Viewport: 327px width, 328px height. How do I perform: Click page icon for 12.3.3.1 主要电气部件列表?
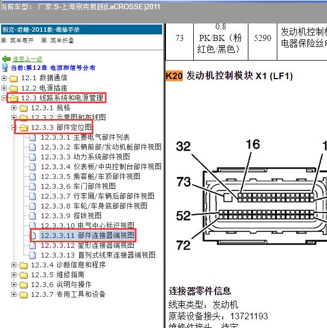pyautogui.click(x=33, y=138)
